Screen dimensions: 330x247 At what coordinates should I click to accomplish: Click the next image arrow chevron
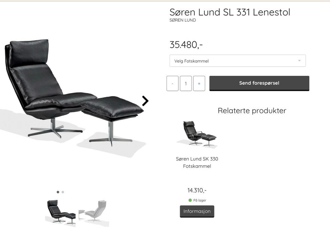[x=145, y=101]
